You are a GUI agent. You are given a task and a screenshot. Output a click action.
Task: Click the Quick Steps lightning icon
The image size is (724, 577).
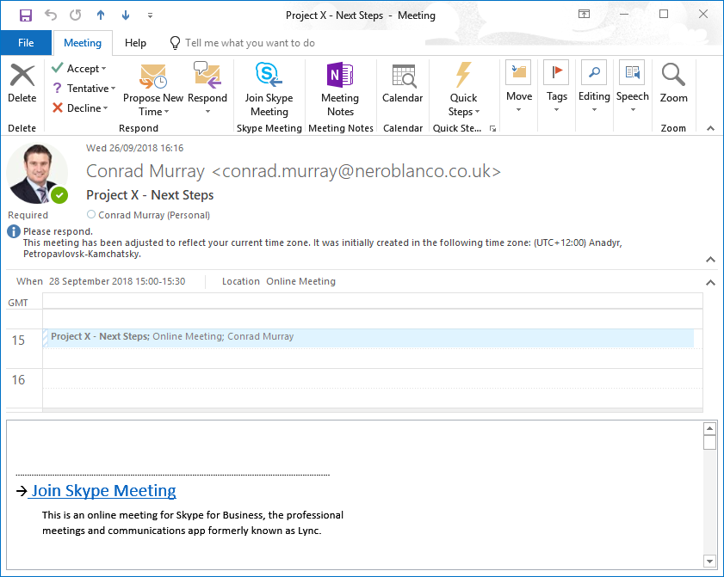(463, 75)
